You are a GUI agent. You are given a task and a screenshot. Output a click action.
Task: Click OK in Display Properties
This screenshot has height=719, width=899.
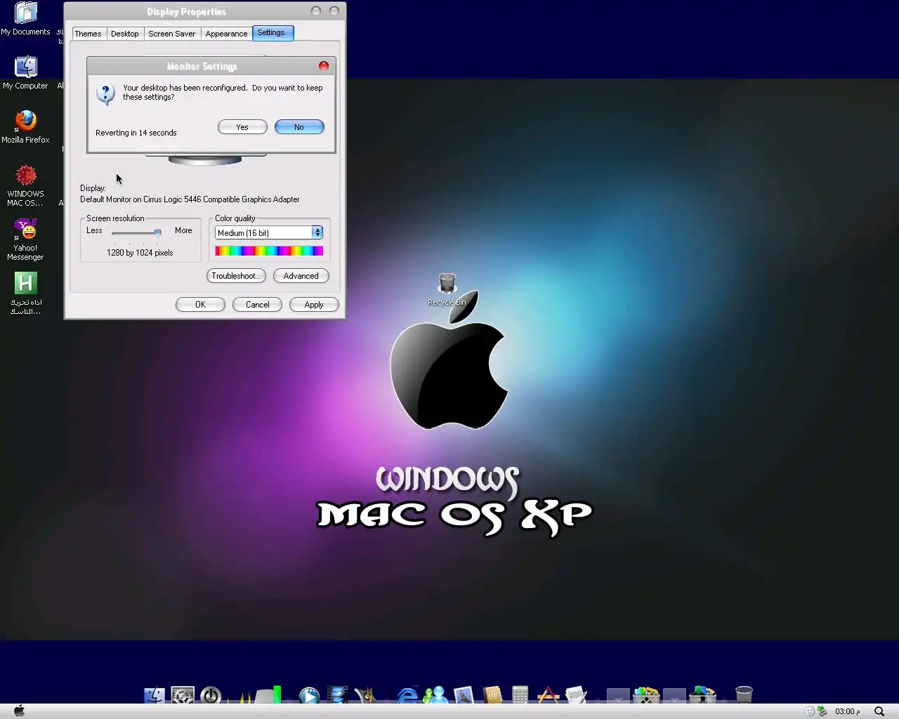[200, 305]
